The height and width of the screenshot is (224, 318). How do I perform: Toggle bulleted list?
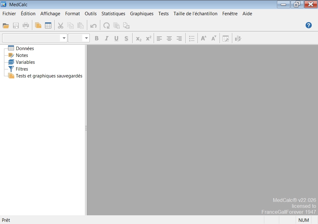tap(192, 38)
